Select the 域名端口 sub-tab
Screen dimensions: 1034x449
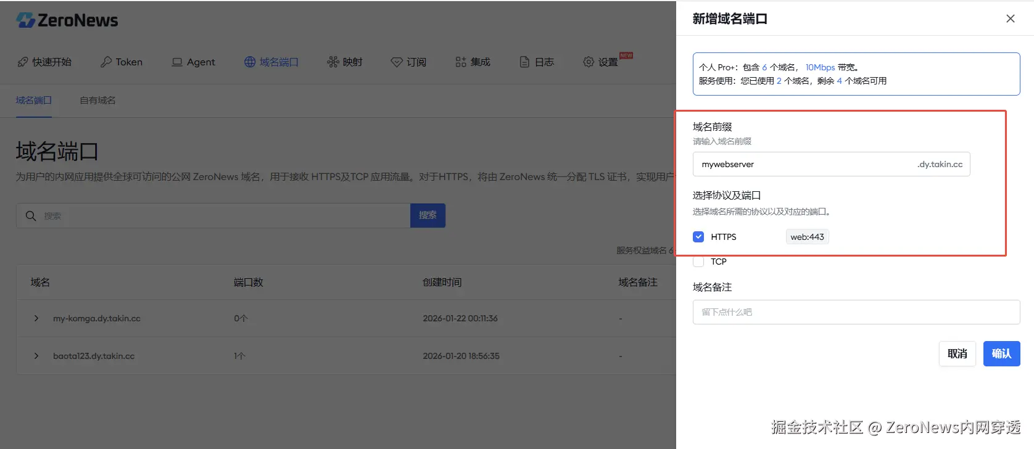pos(34,100)
